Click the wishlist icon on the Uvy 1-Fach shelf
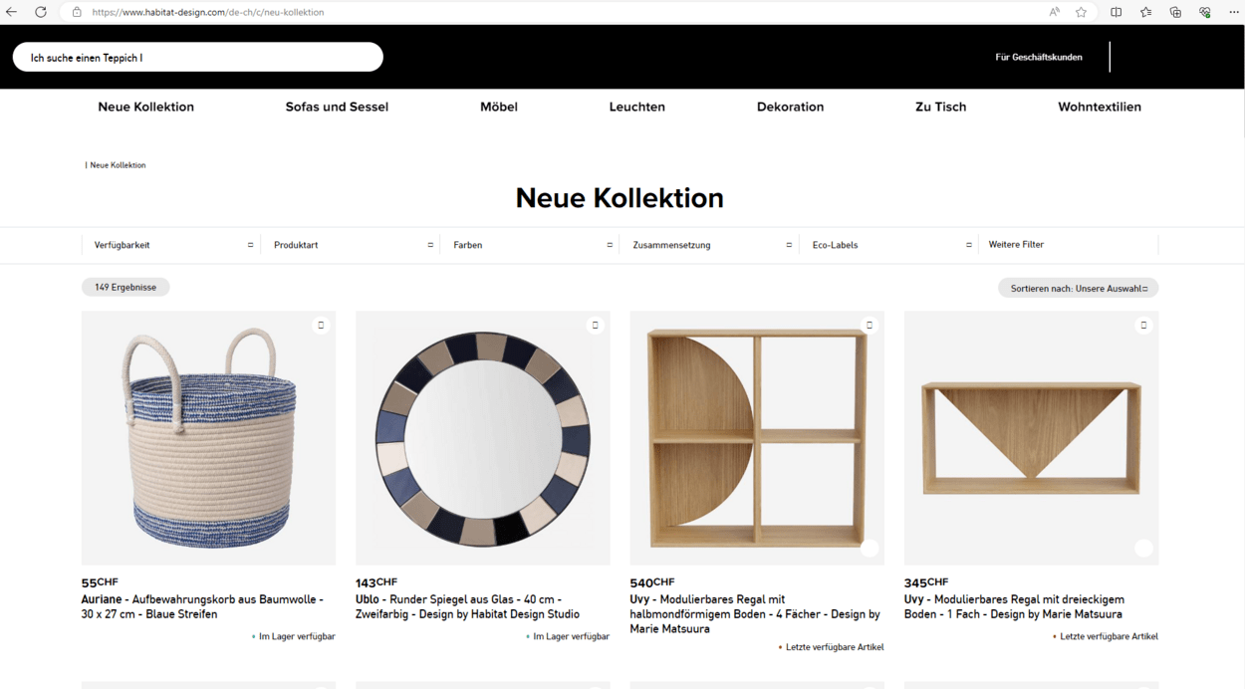Screen dimensions: 1245x689 (1143, 324)
